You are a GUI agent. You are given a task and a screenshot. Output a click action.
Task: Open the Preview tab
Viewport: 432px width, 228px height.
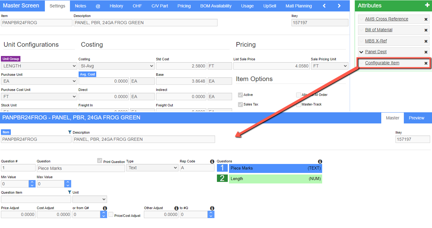[416, 118]
